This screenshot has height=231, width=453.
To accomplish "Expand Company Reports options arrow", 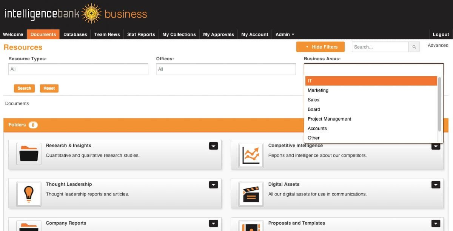I will pos(214,223).
